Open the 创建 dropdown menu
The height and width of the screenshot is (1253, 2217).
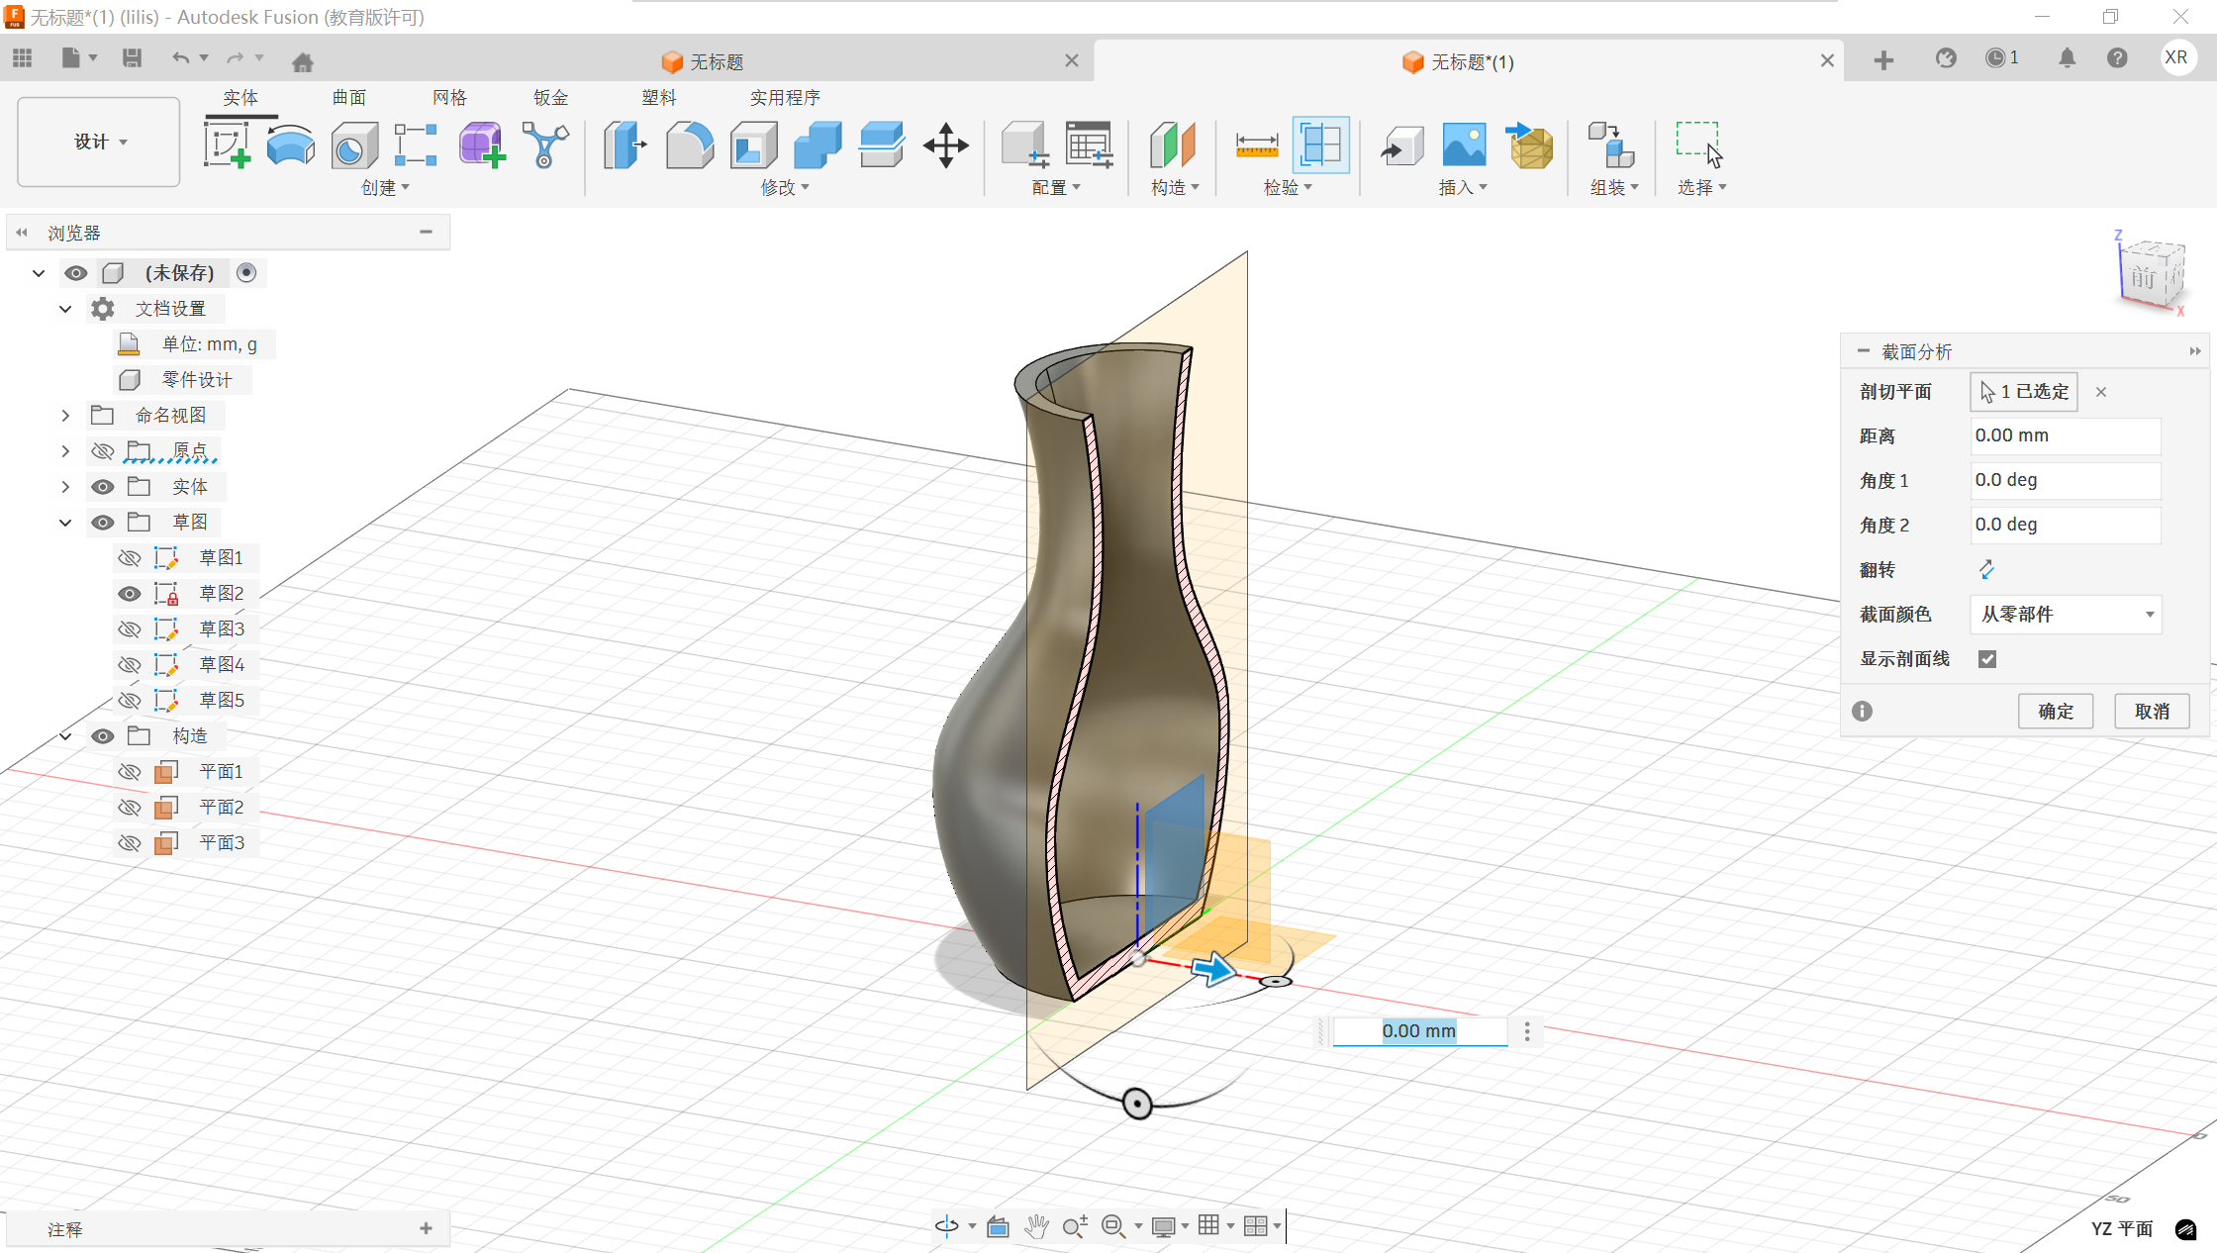tap(385, 187)
